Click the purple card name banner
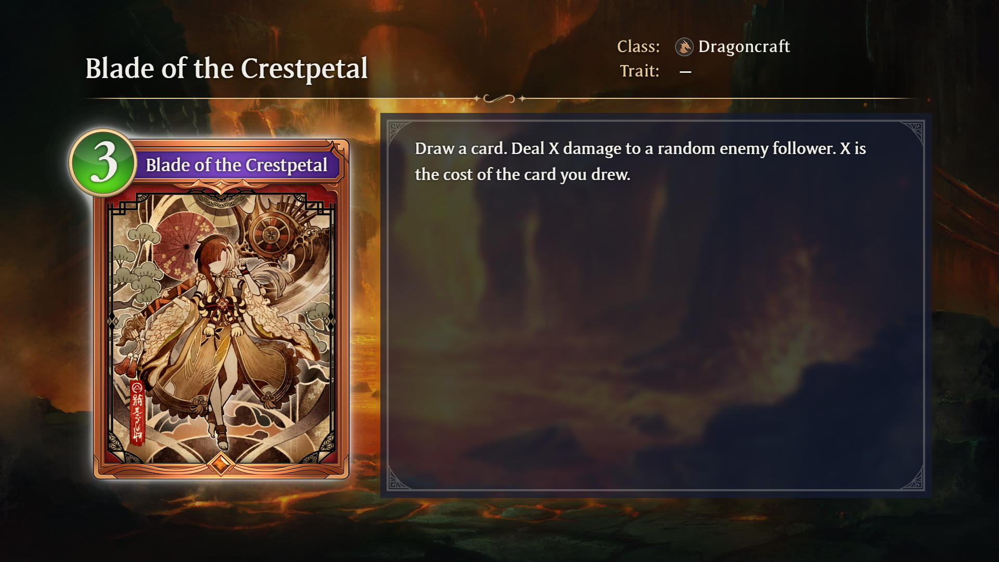 (237, 165)
